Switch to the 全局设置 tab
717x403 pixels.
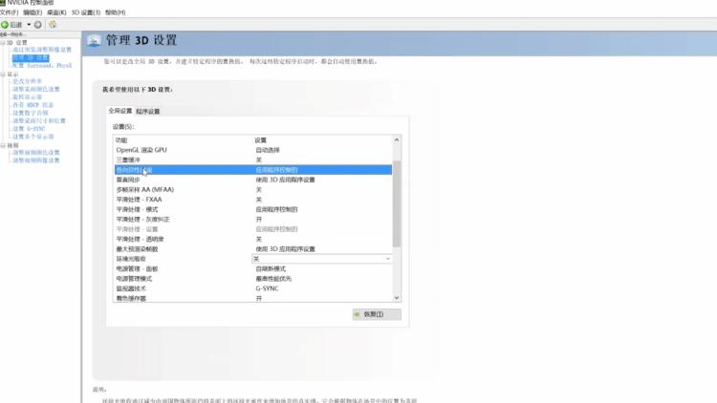pos(120,111)
